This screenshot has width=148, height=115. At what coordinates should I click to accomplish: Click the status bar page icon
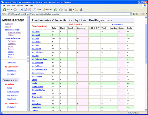[2, 113]
